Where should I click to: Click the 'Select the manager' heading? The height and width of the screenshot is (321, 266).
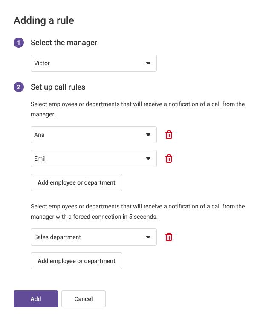point(64,43)
